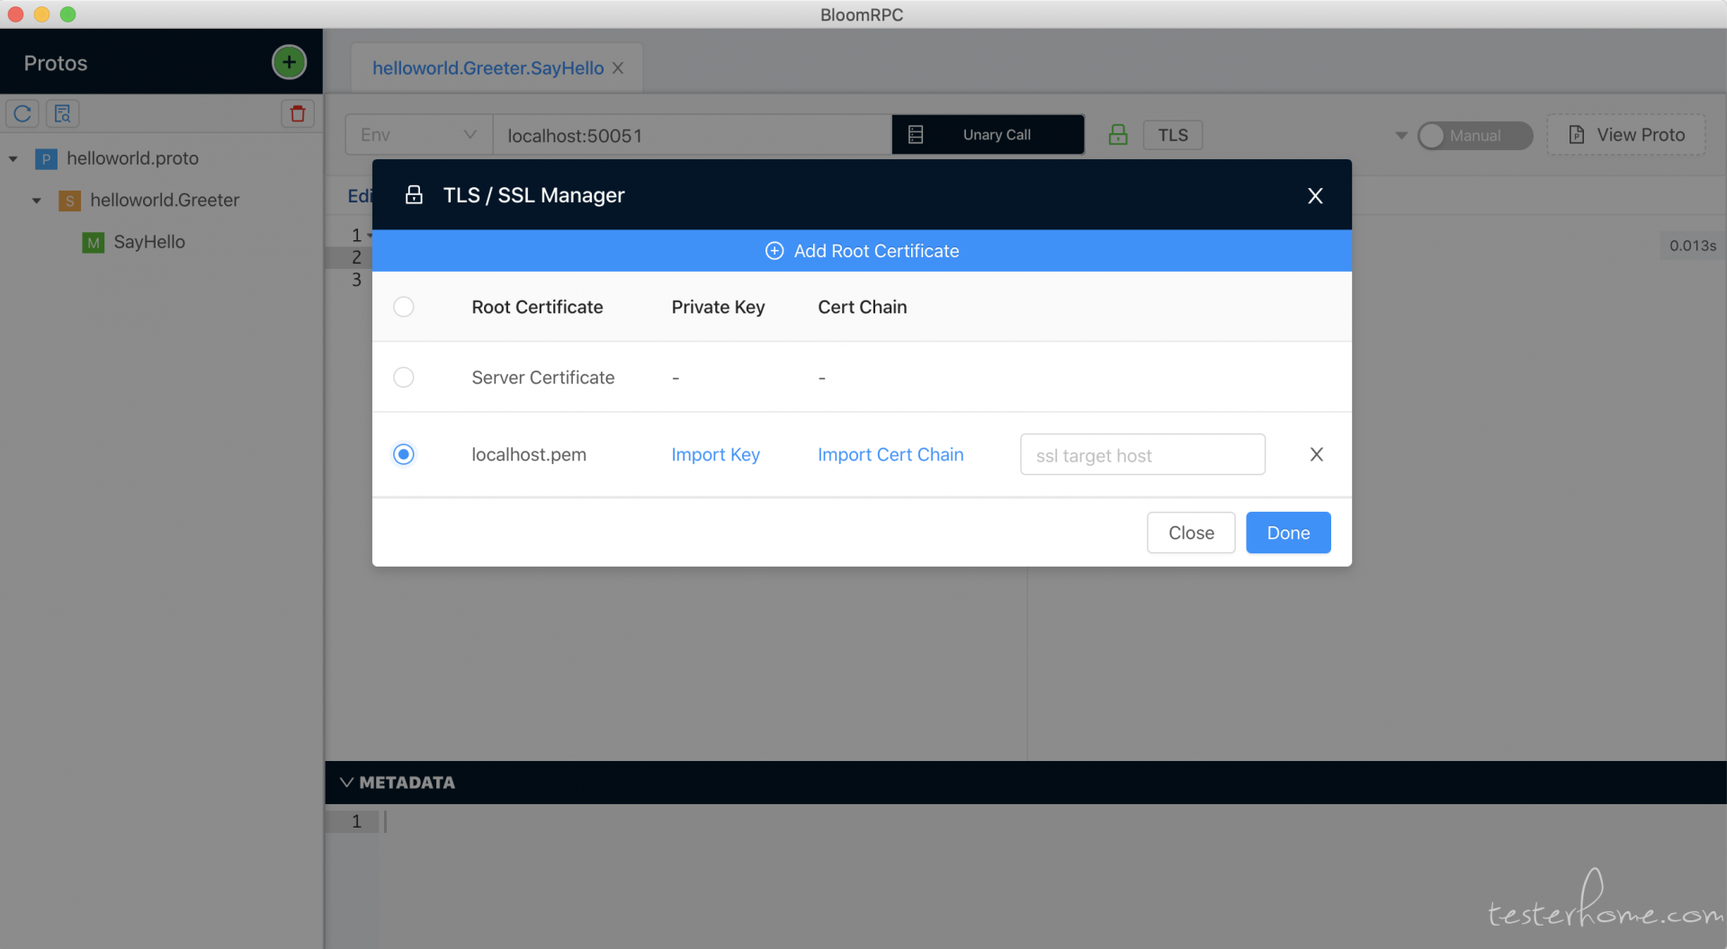Select the localhost.pem radio button
The width and height of the screenshot is (1727, 949).
click(404, 454)
